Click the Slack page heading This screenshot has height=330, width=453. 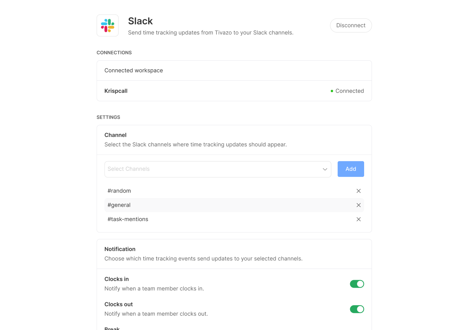tap(140, 21)
